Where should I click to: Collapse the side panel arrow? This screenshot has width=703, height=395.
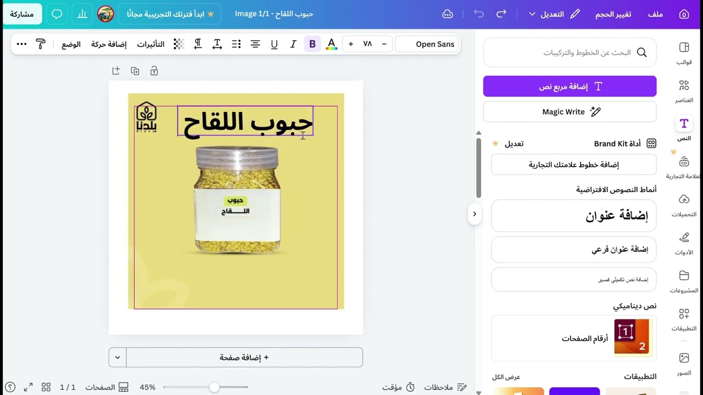(475, 214)
